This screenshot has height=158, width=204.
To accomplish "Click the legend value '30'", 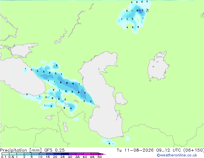I will pos(70,157).
